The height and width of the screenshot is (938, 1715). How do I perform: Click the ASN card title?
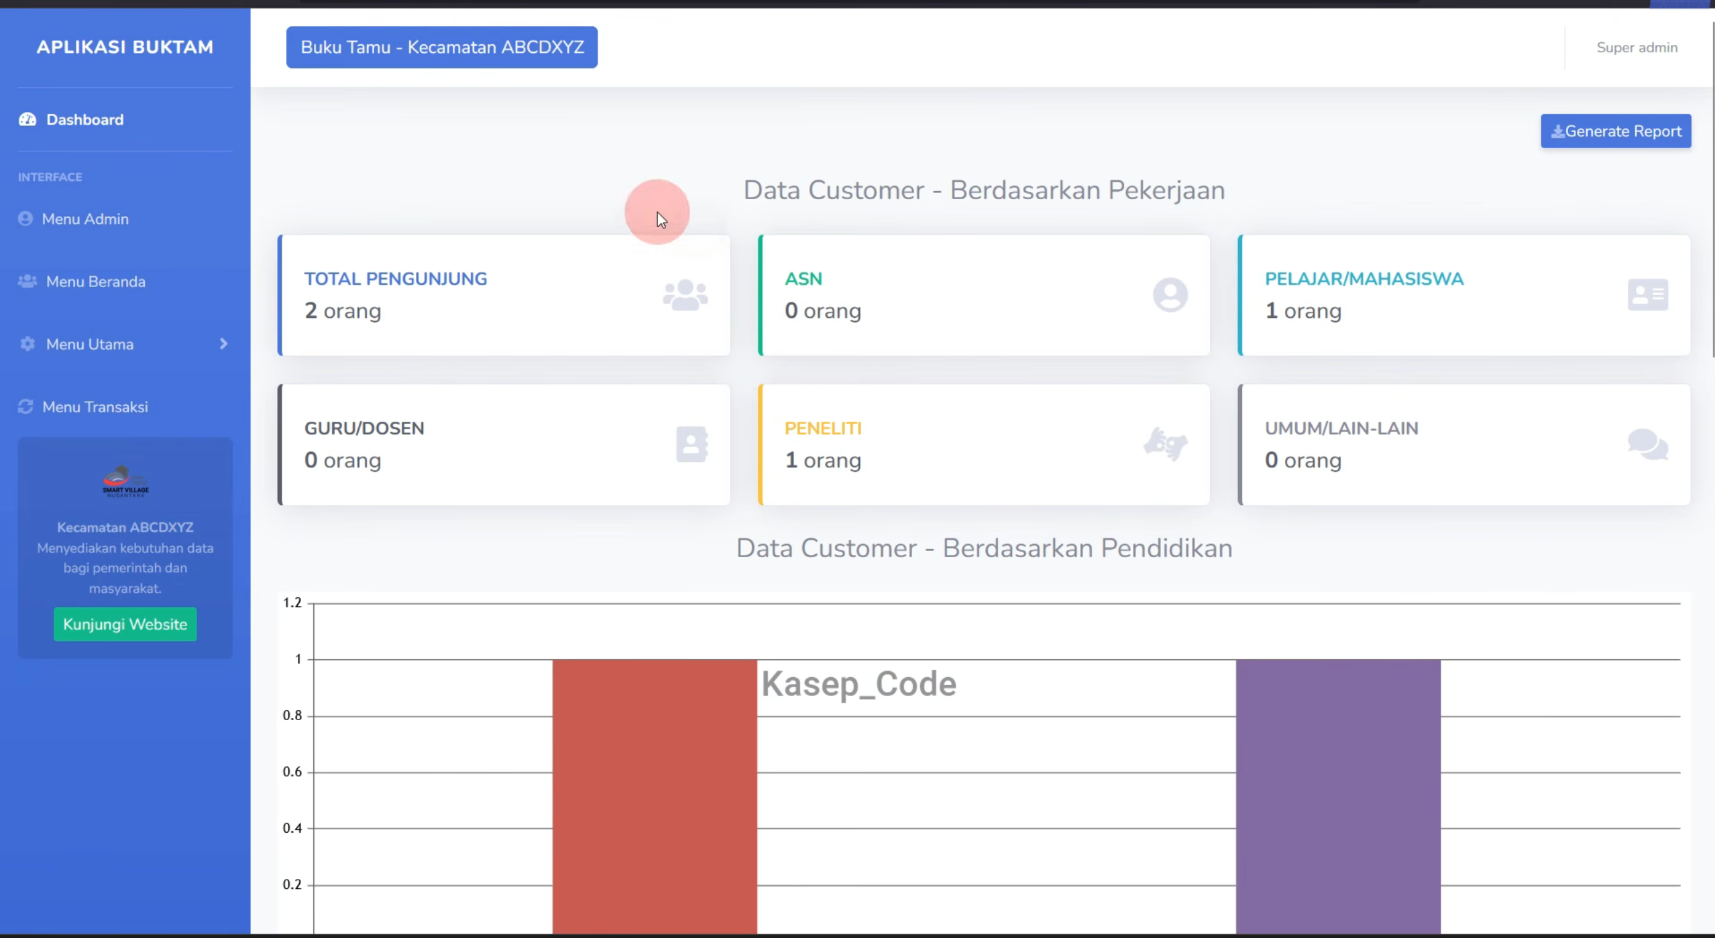[x=803, y=279]
